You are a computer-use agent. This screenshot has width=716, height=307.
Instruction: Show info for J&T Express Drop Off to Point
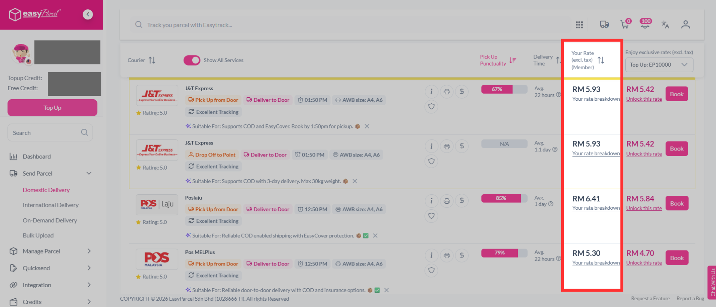point(431,146)
